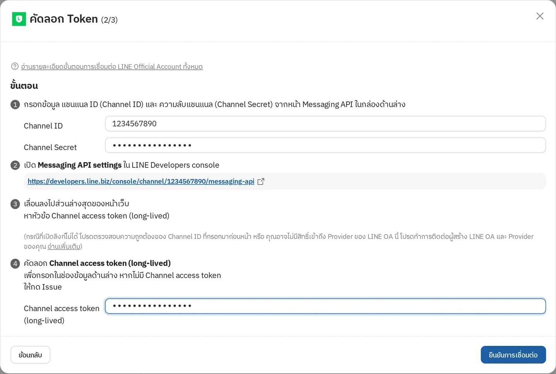Click the Channel ID input field
The image size is (556, 374).
point(325,124)
